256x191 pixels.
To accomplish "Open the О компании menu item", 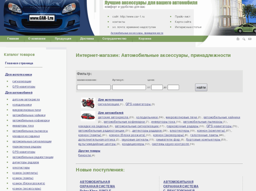I will [37, 39].
